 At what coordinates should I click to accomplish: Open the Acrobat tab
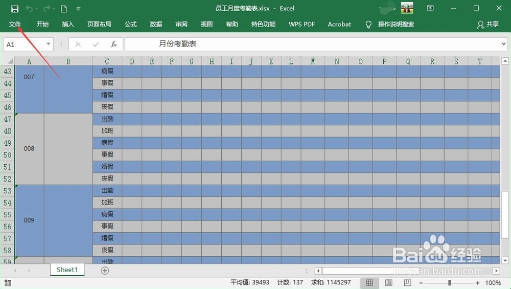pyautogui.click(x=339, y=24)
